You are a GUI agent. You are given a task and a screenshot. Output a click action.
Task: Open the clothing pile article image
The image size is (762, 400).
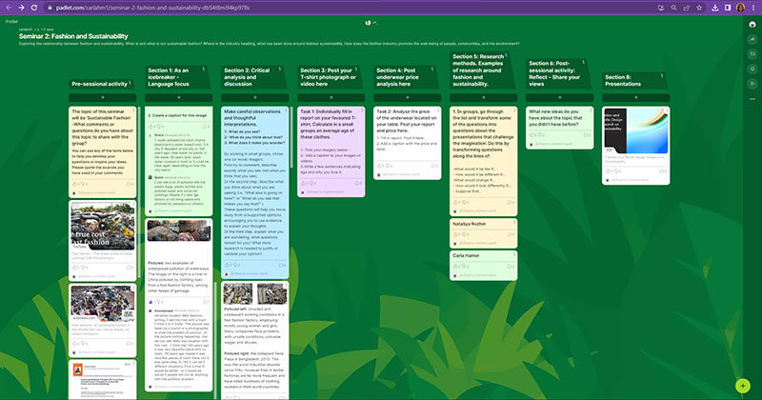[x=103, y=303]
